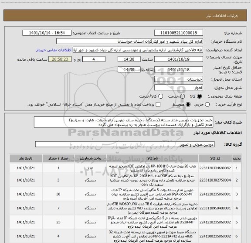Click the delivery city field اهواز
Screen dimensions: 251x243
[179, 88]
